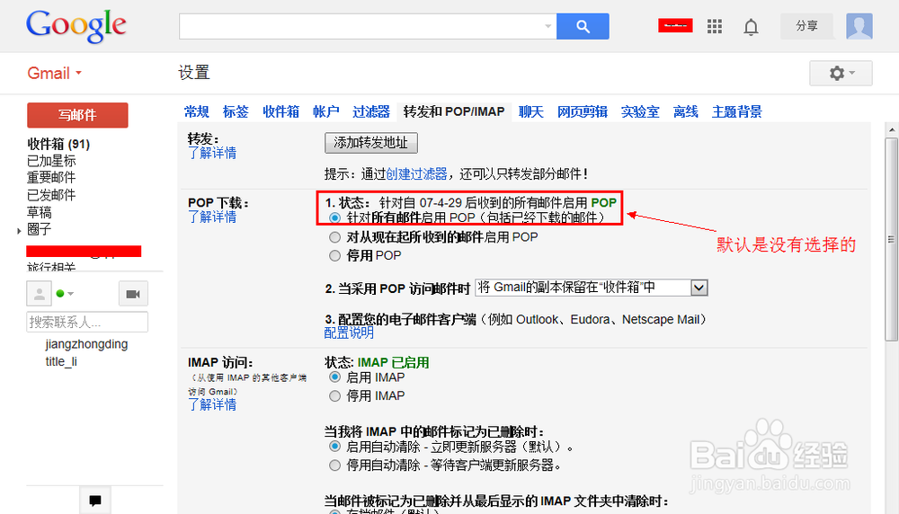
Task: Click the 分享 share button
Action: click(x=806, y=26)
